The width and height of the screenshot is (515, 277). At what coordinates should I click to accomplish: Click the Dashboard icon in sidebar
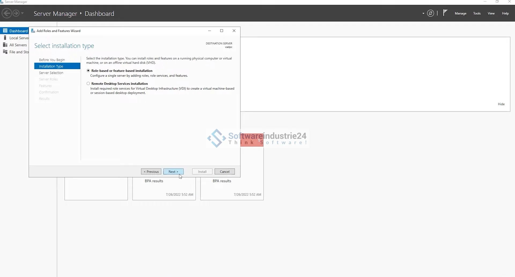pos(5,31)
